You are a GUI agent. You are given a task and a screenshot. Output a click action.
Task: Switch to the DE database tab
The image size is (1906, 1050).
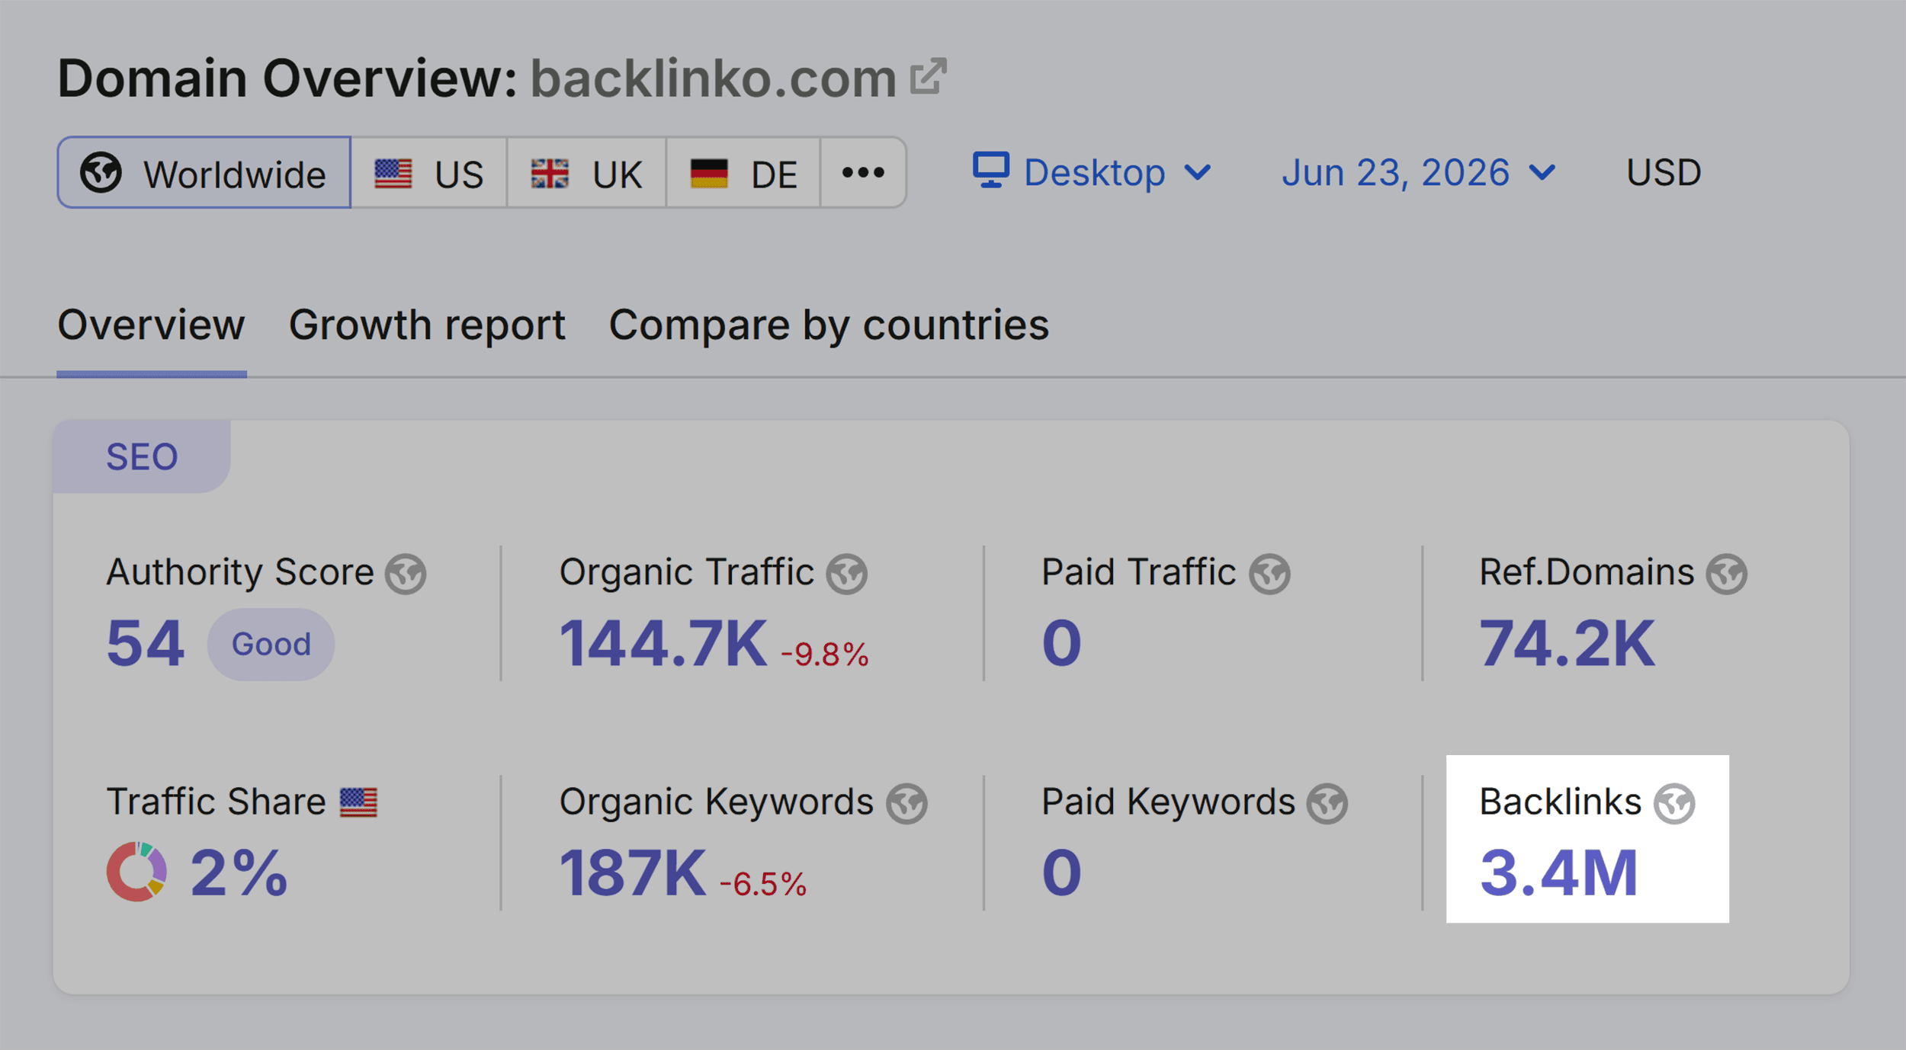point(743,172)
